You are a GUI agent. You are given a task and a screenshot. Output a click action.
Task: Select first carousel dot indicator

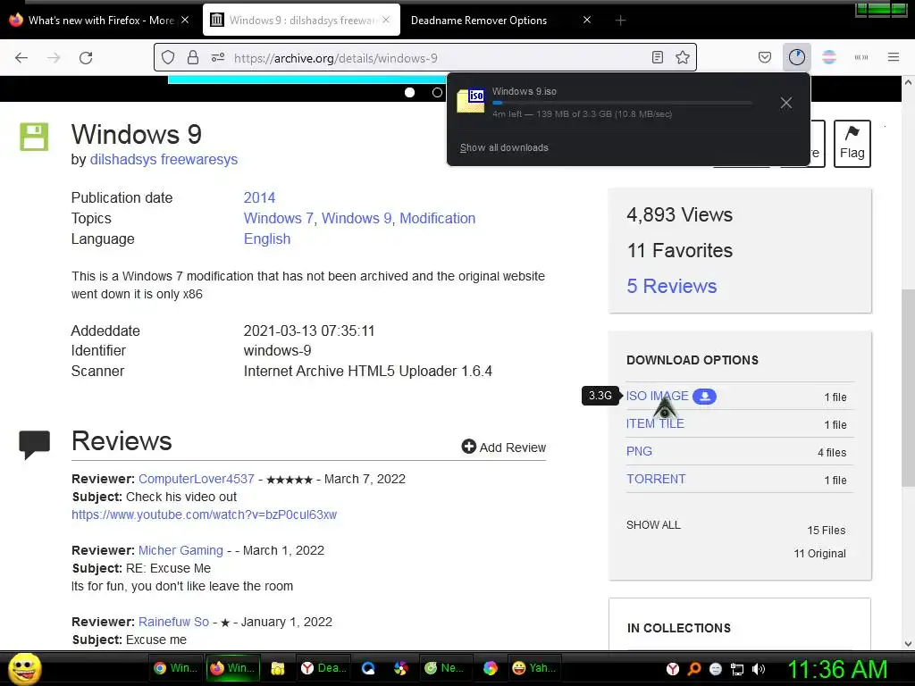409,93
